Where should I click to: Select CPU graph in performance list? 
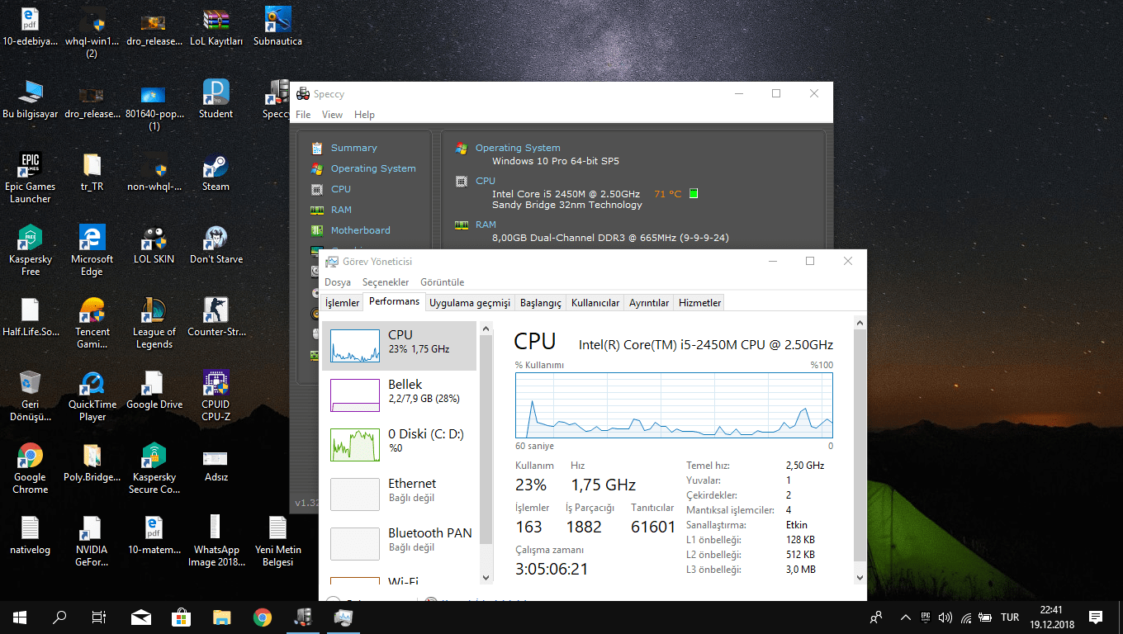tap(400, 346)
